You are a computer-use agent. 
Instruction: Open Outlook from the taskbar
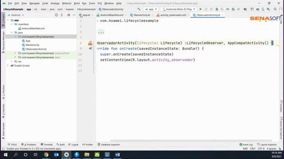56,155
